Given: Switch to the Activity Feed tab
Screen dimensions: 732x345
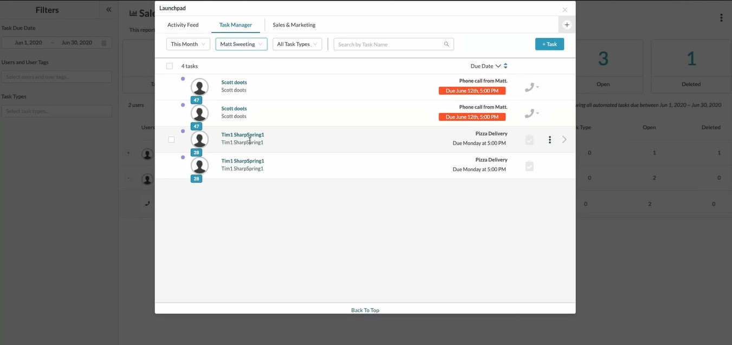Looking at the screenshot, I should tap(183, 25).
